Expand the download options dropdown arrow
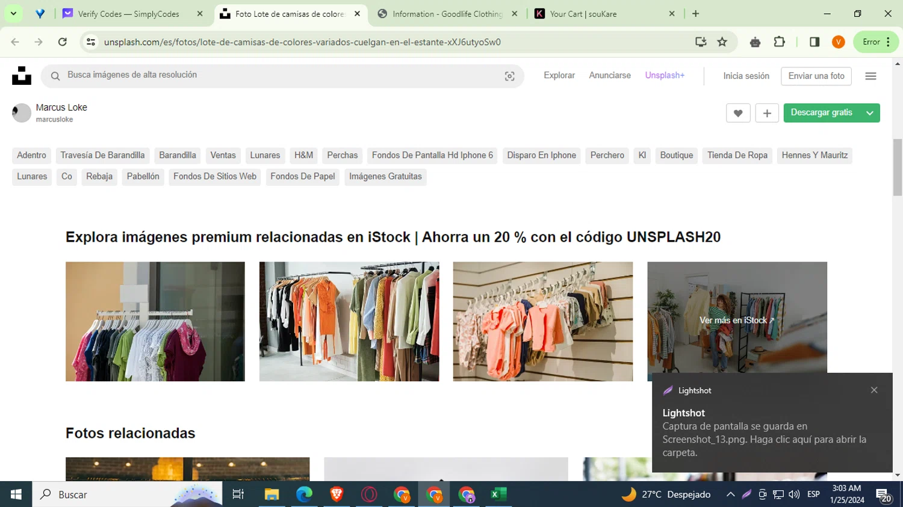The height and width of the screenshot is (507, 903). click(x=870, y=113)
